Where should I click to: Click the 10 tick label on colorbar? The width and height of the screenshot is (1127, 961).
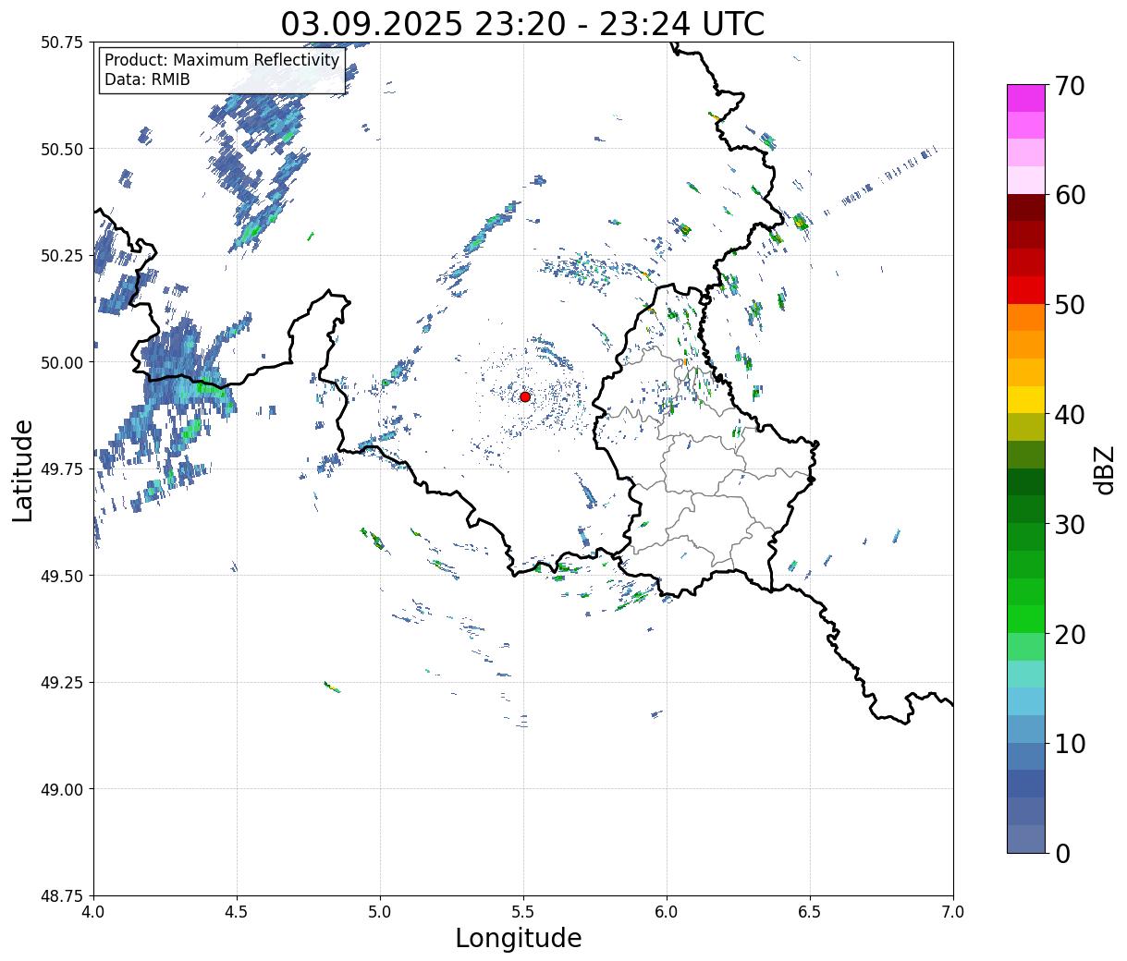(1070, 743)
